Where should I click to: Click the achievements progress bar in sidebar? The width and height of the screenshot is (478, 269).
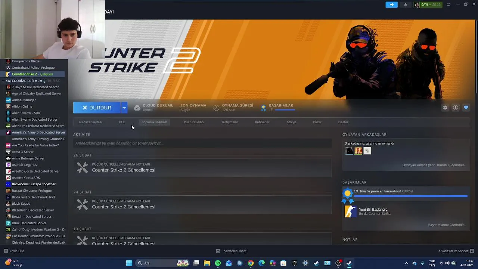(x=410, y=196)
